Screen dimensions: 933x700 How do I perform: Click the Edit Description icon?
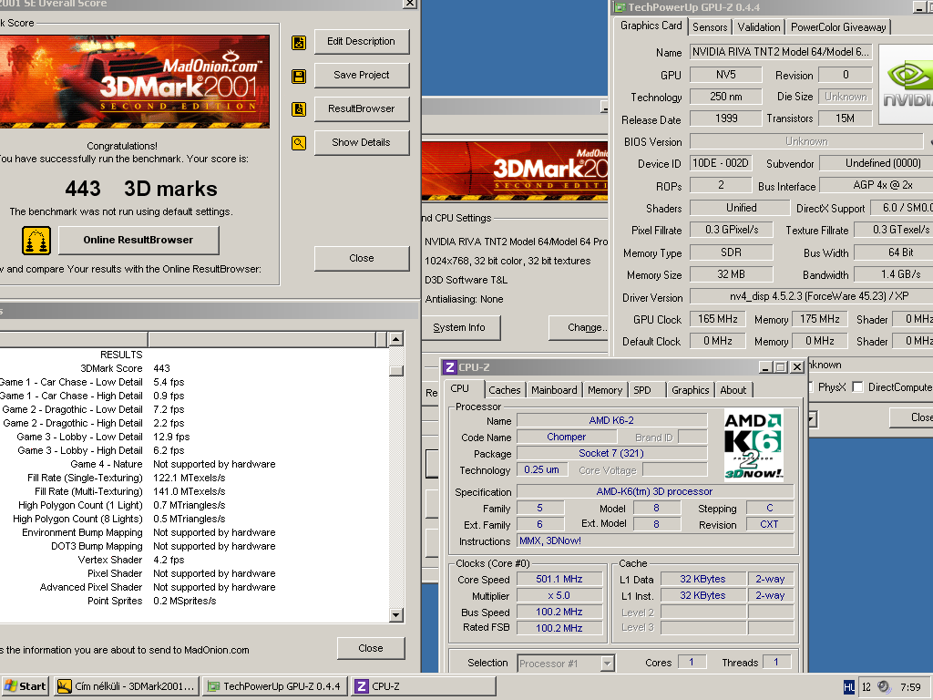tap(299, 42)
